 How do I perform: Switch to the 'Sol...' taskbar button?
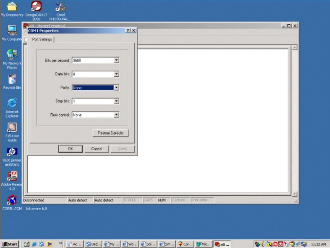tap(148, 244)
